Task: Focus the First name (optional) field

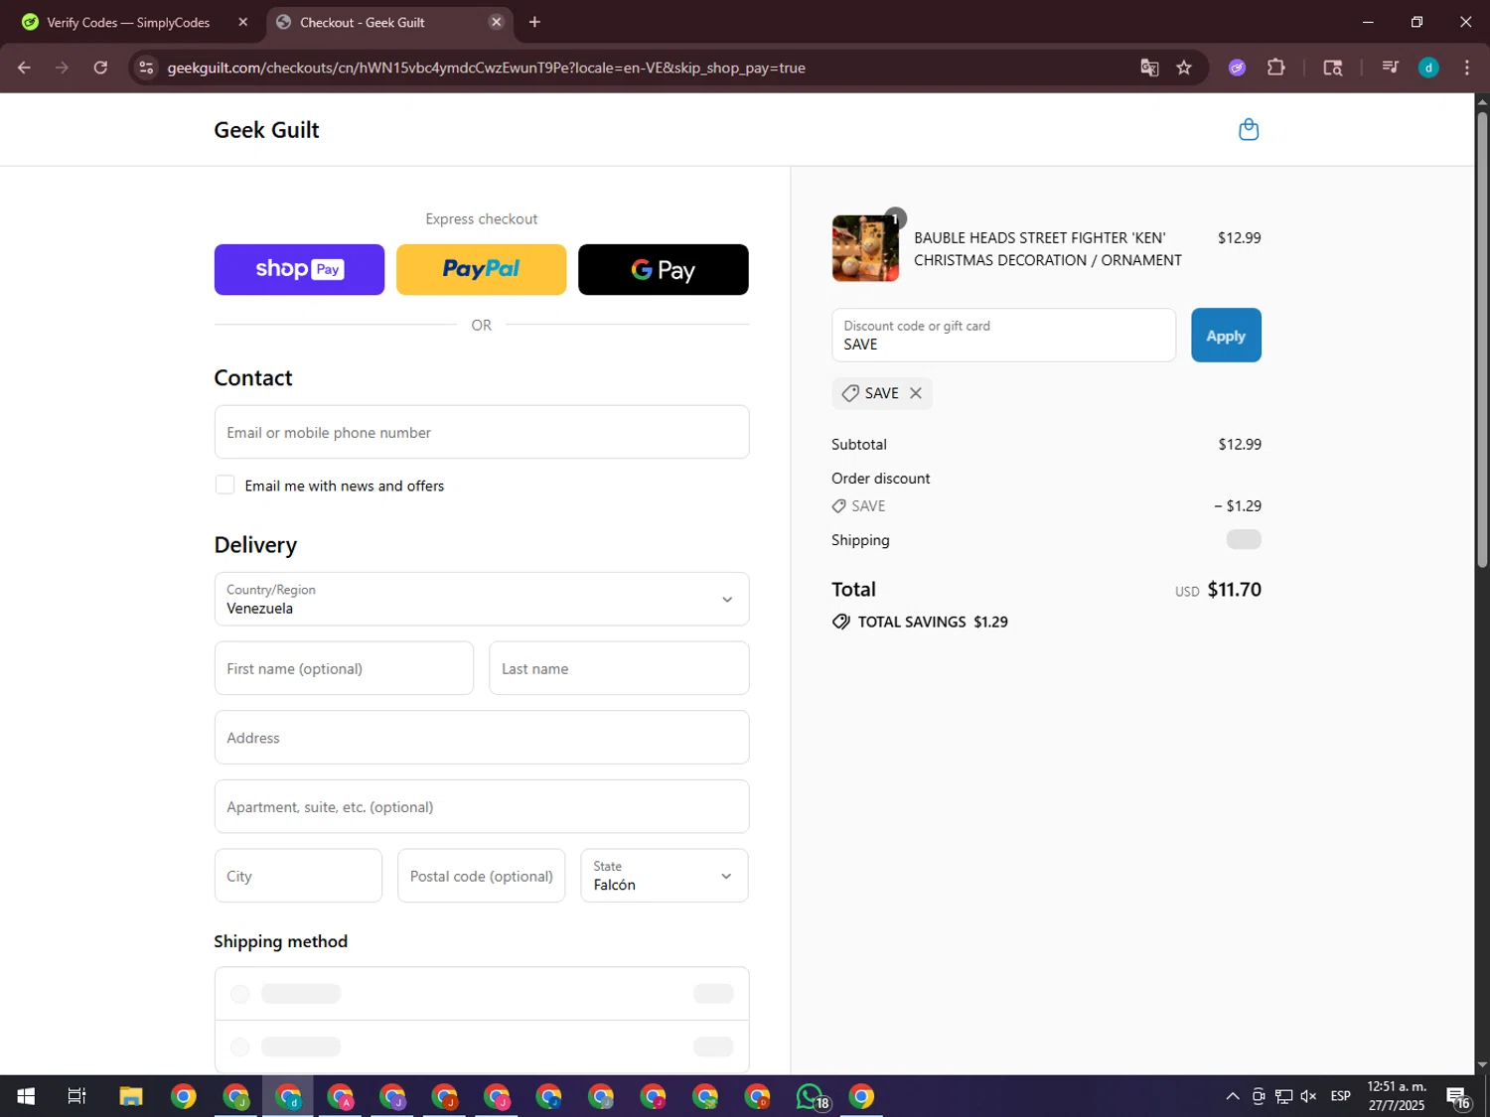Action: (344, 668)
